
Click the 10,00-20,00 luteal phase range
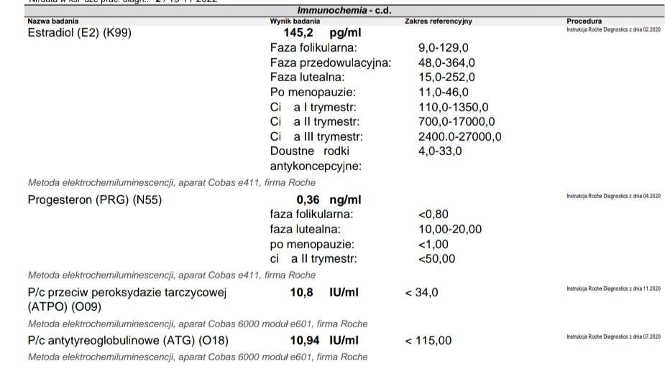pos(450,229)
